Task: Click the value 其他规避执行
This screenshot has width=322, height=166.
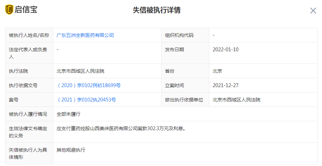Action: [71, 150]
